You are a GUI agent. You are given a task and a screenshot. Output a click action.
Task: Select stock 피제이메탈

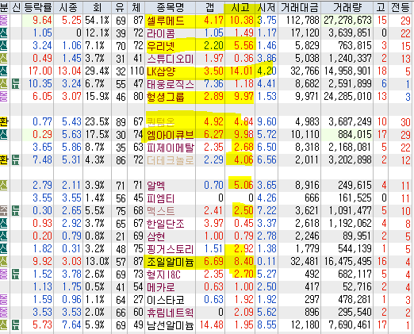(171, 148)
